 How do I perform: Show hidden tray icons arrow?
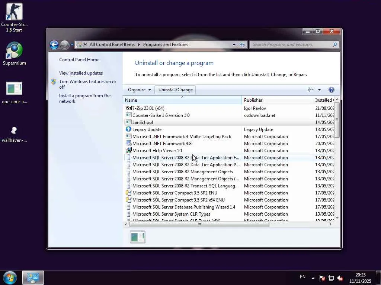tap(313, 278)
